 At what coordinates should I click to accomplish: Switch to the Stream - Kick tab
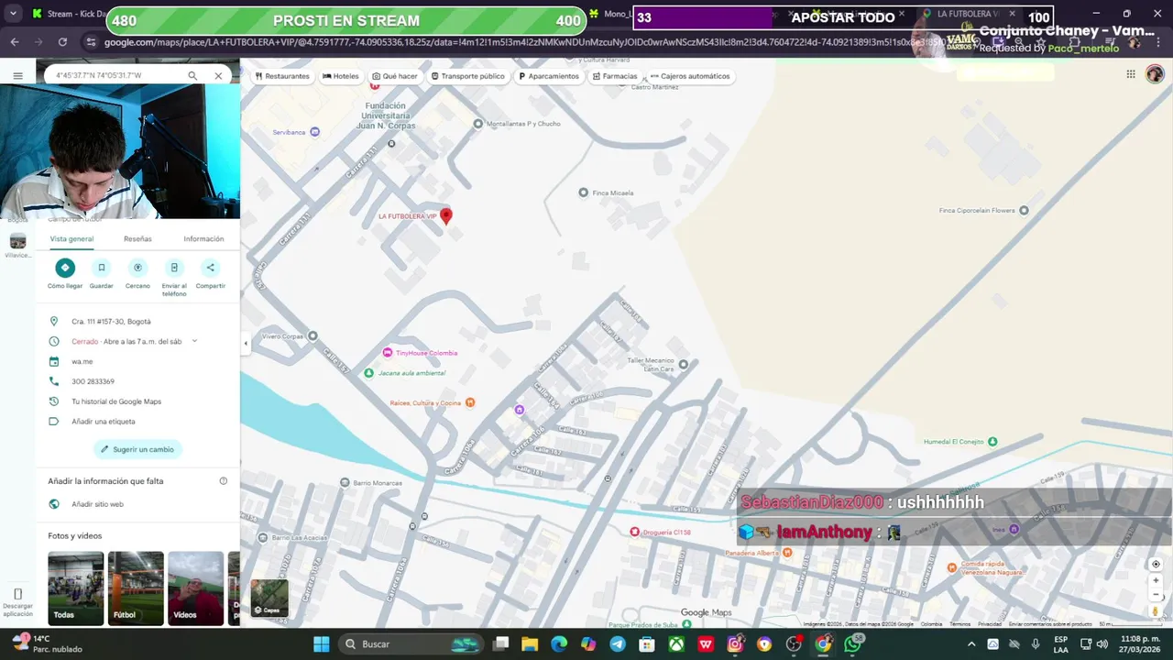[69, 14]
